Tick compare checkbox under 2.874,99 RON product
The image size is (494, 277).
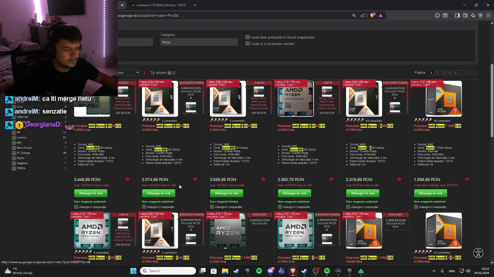click(144, 207)
